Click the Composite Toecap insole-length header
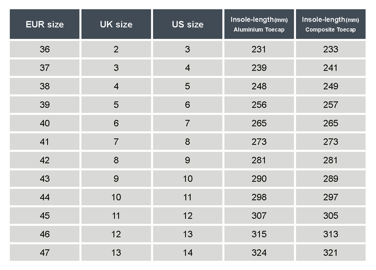The height and width of the screenshot is (270, 376). point(331,24)
